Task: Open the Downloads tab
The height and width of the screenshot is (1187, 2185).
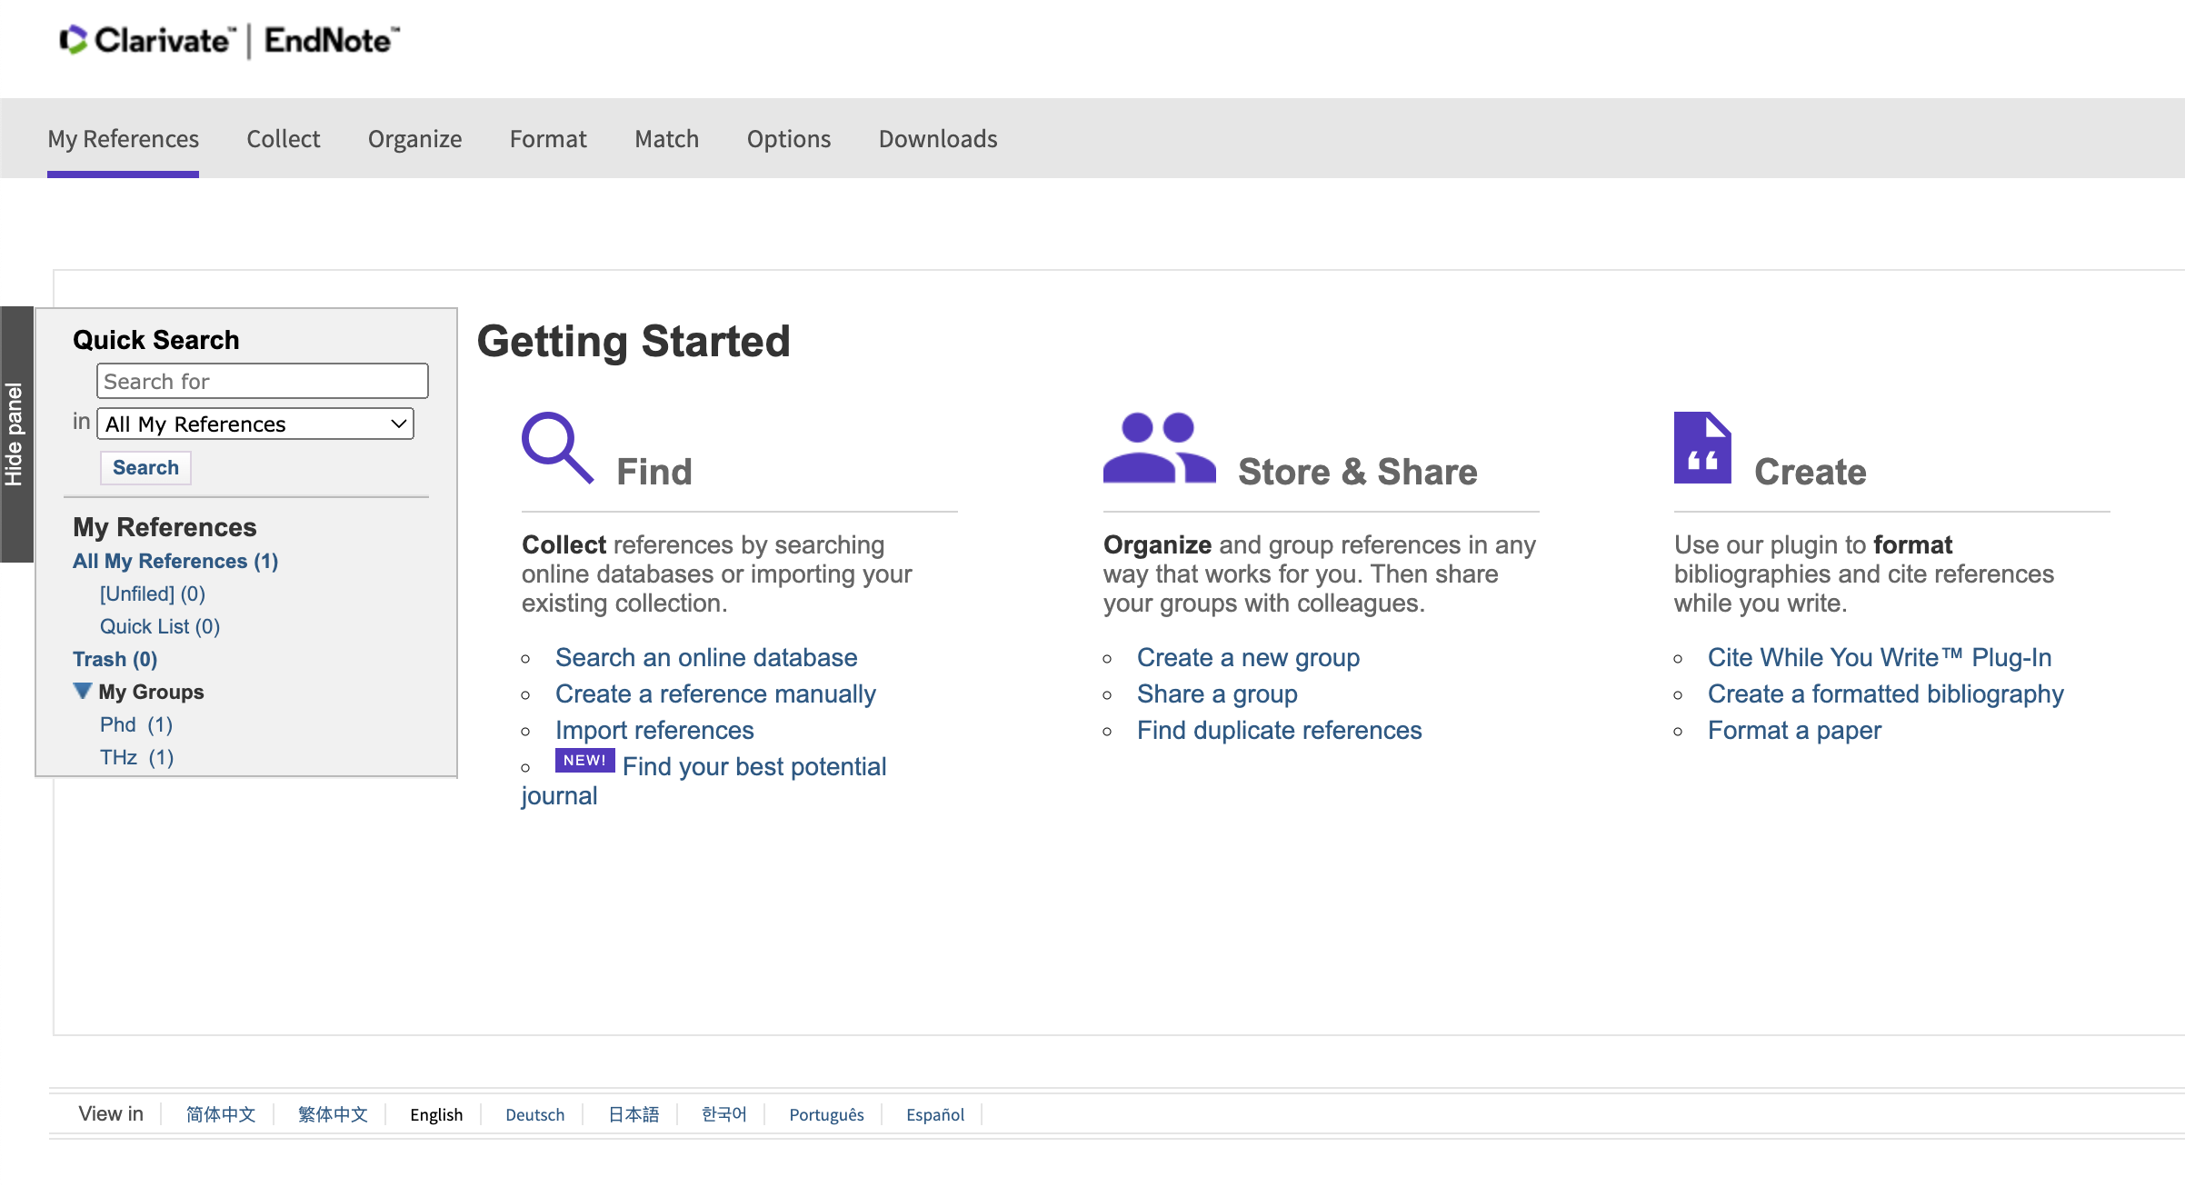Action: click(937, 138)
